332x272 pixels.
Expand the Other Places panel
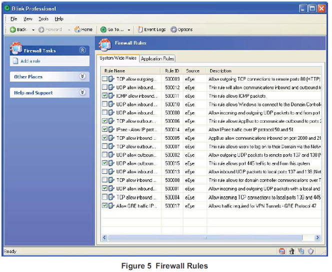pyautogui.click(x=82, y=76)
